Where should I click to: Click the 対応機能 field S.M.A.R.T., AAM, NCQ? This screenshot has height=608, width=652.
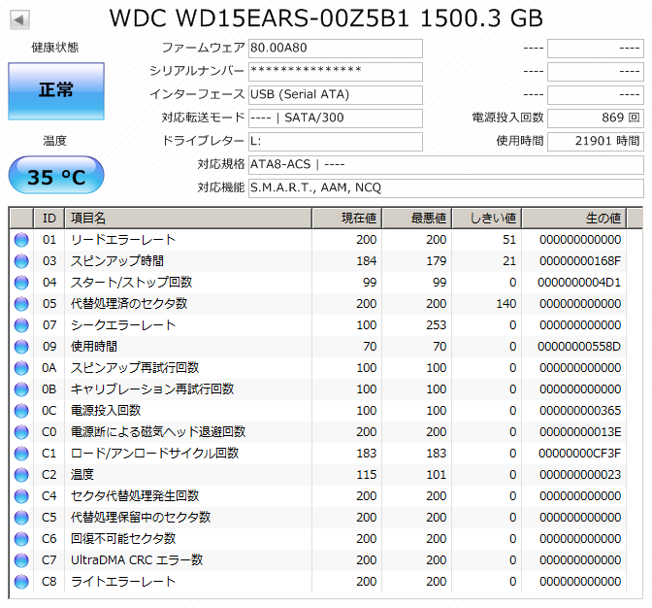[446, 188]
